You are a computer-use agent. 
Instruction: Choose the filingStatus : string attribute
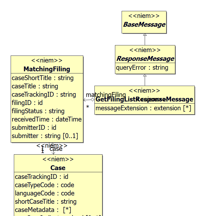38,111
